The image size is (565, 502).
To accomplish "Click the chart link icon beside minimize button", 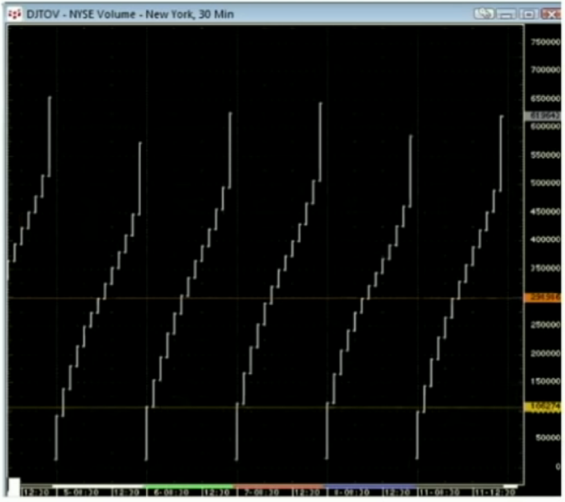I will 484,13.
